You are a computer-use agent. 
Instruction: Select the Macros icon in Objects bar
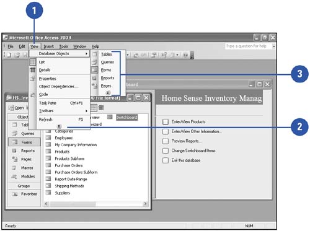[x=14, y=168]
